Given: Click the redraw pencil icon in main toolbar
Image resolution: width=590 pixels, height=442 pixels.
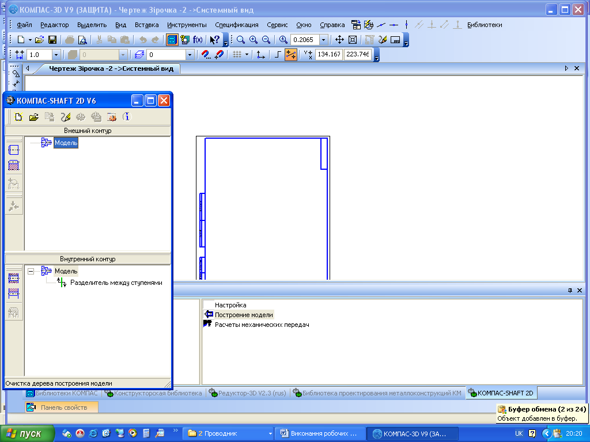Looking at the screenshot, I should (x=383, y=40).
